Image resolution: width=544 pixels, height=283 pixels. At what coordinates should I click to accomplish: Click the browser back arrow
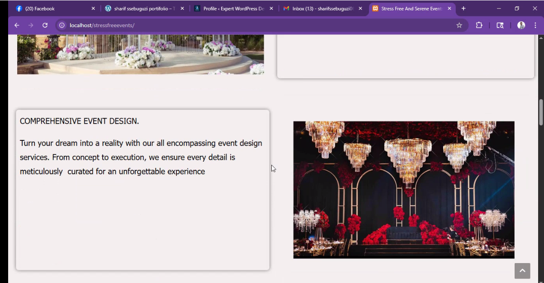(x=17, y=25)
